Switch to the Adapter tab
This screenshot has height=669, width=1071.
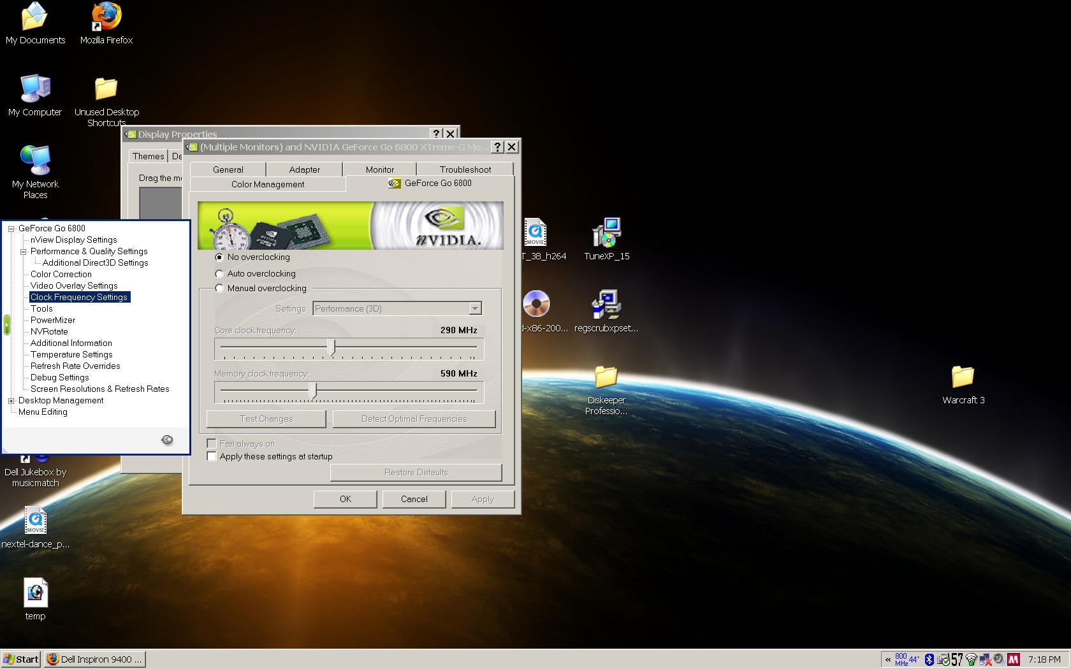point(305,169)
